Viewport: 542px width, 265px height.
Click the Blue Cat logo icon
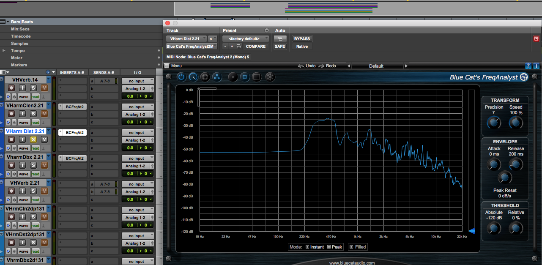[524, 77]
